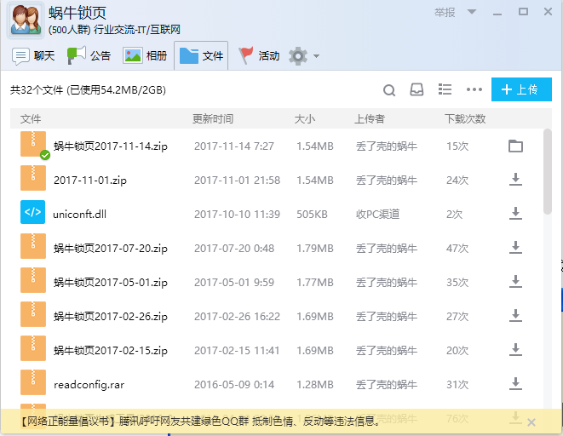Click the size value 1.28MB
The width and height of the screenshot is (563, 436).
tap(314, 385)
